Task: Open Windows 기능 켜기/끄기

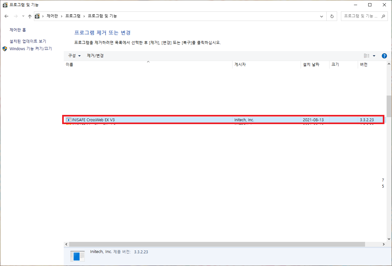Action: tap(30, 49)
